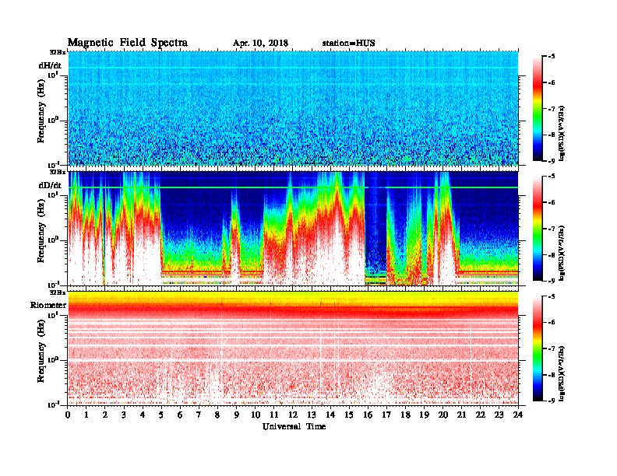Click hour tick label "19" on time axis
The image size is (617, 476).
(424, 415)
